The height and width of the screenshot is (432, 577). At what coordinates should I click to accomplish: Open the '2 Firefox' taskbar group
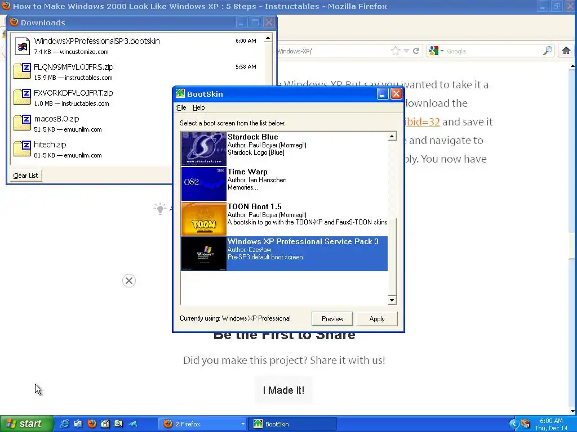tap(203, 424)
